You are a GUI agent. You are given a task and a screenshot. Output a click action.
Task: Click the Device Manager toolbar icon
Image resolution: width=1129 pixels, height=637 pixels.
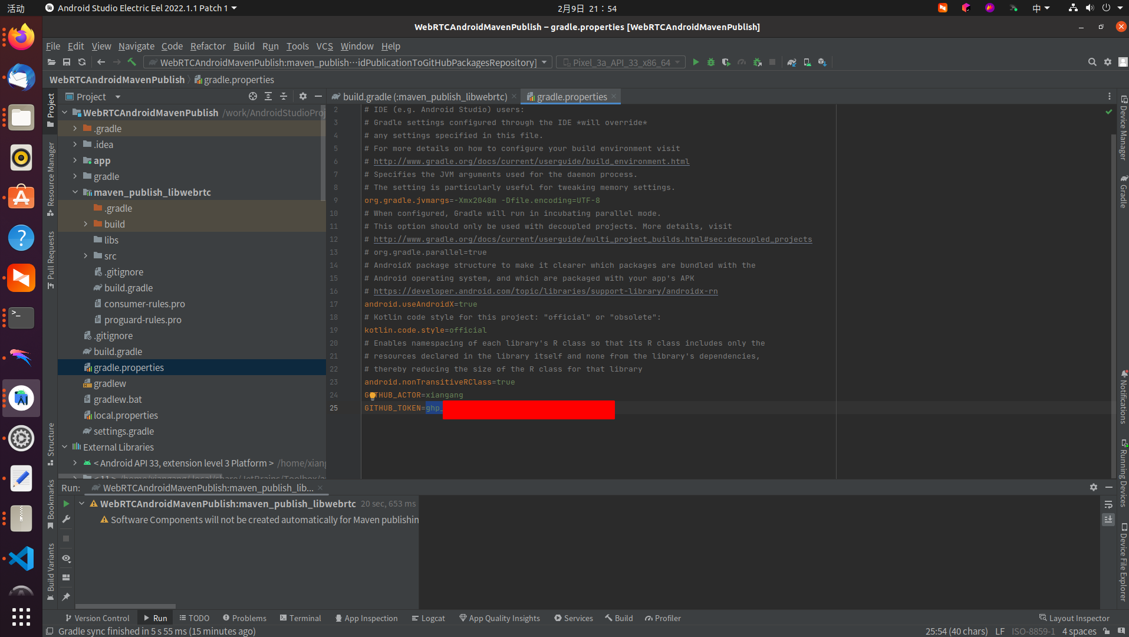coord(807,63)
